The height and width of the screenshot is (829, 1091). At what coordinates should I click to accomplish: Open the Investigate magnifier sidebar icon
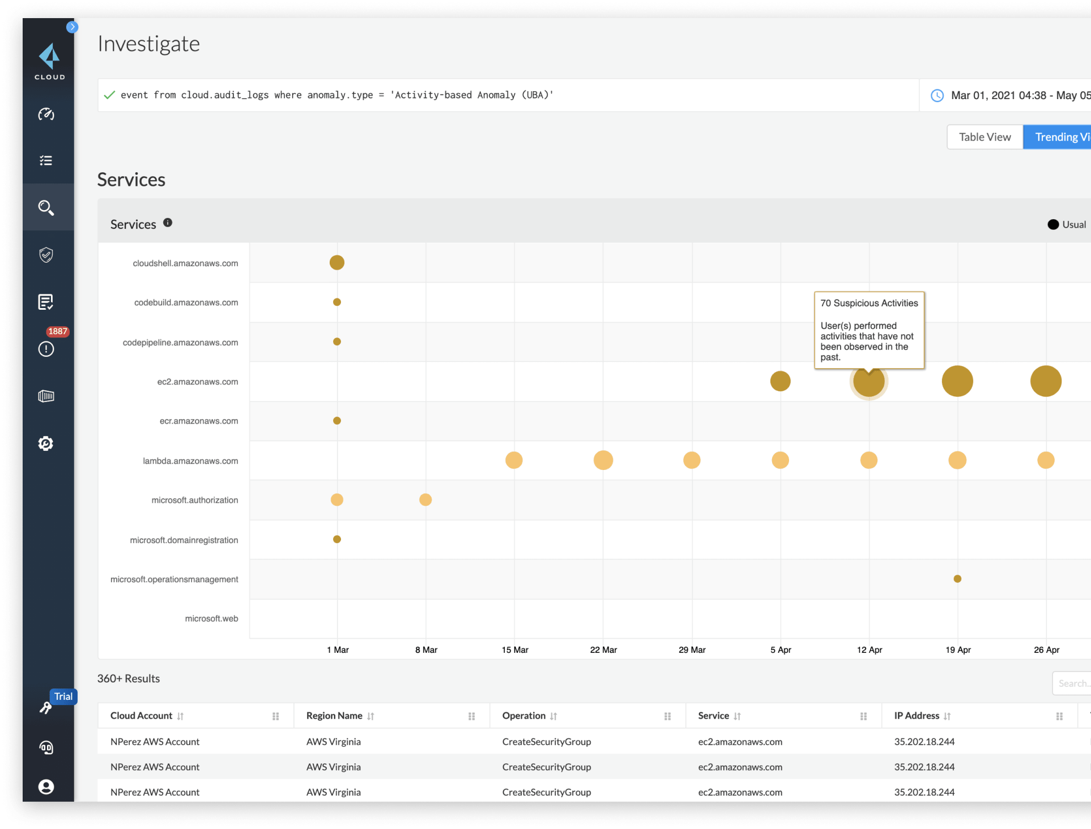click(46, 208)
